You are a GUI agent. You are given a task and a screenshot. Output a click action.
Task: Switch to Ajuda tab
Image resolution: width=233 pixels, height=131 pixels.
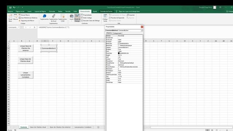coord(95,11)
